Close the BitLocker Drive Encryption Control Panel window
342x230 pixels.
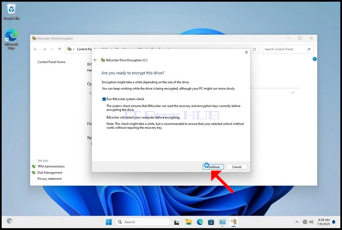(x=311, y=38)
